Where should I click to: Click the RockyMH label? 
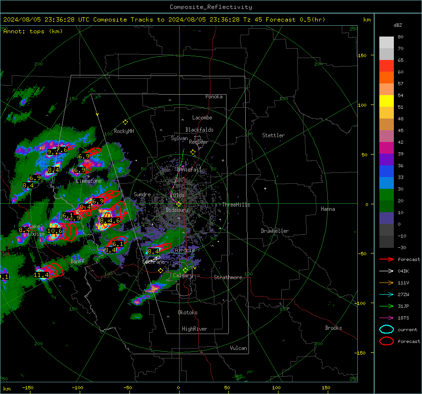124,131
